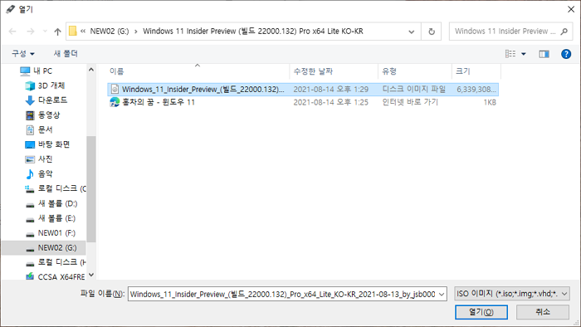The width and height of the screenshot is (581, 327).
Task: Click the folder icon in address bar
Action: click(x=73, y=31)
